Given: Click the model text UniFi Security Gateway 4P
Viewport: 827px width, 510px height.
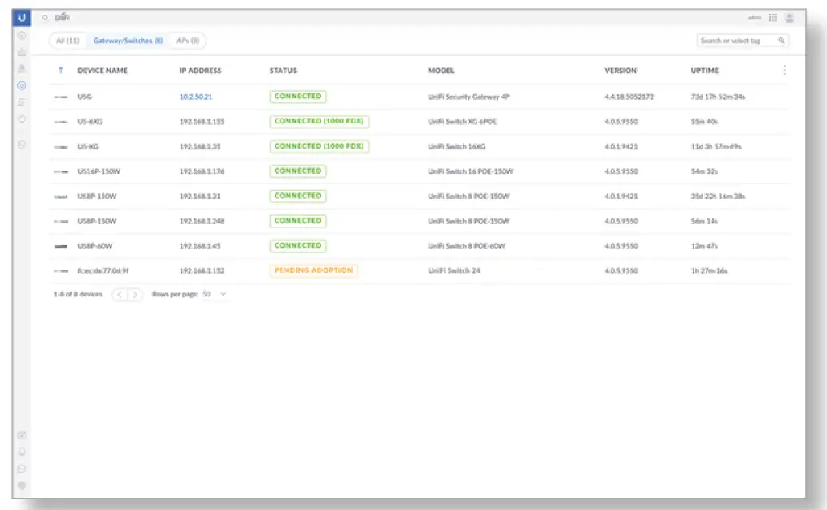Looking at the screenshot, I should (468, 97).
